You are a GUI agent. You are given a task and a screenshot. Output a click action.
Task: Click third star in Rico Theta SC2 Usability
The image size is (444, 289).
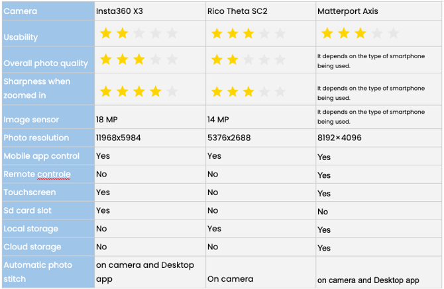pyautogui.click(x=248, y=34)
